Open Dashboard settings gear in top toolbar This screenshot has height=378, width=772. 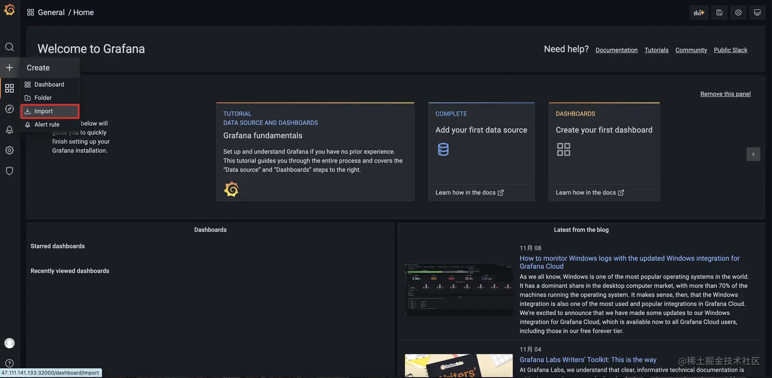pos(738,13)
